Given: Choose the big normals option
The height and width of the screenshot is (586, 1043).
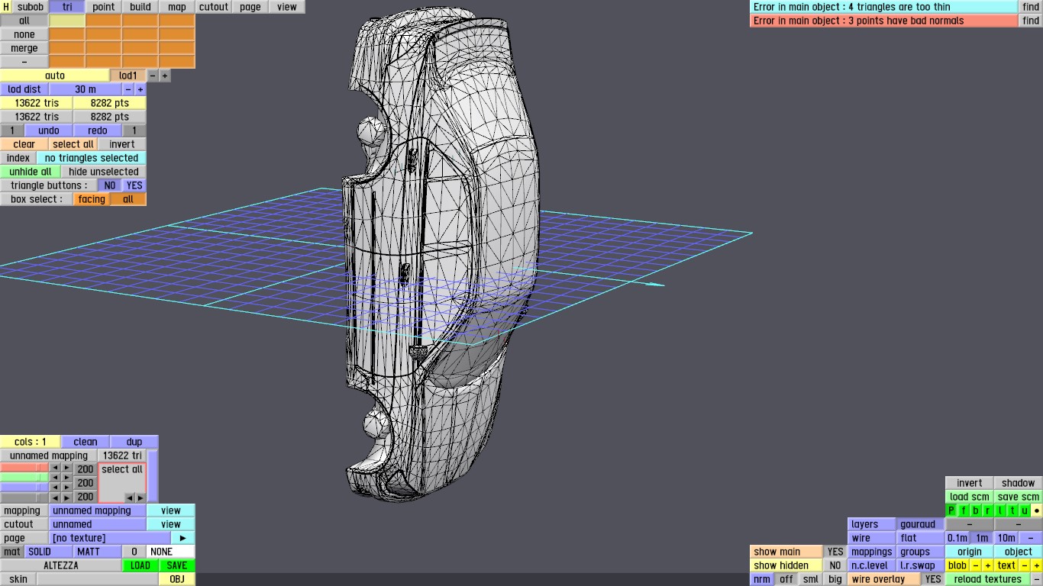Looking at the screenshot, I should [x=835, y=579].
